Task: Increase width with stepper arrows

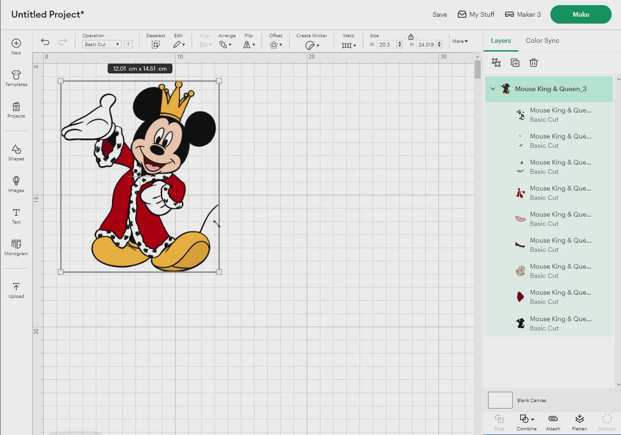Action: (400, 43)
